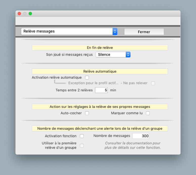
Task: Click the En fin de relève header
Action: click(x=100, y=48)
